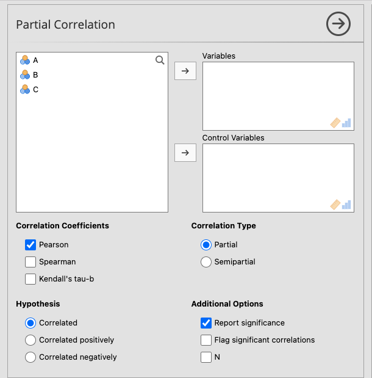Click the nominal icon beside variable B
Viewport: 372px width, 378px height.
click(25, 75)
